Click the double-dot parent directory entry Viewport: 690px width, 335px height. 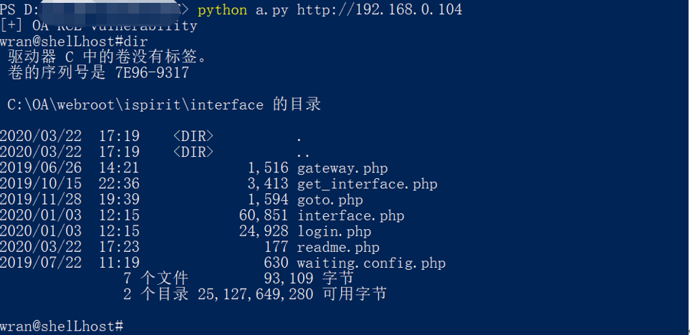click(x=302, y=152)
